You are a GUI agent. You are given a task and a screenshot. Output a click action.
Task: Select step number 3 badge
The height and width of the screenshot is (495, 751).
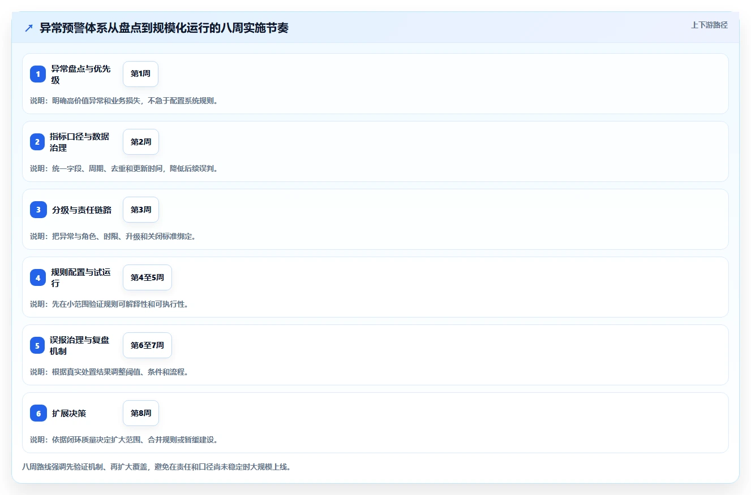pos(38,210)
